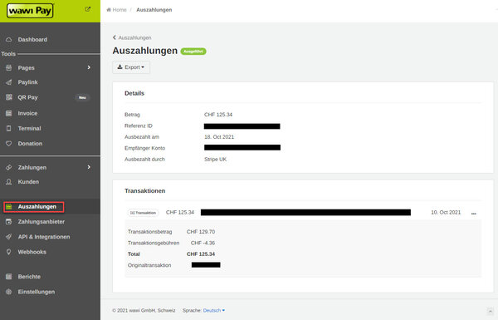Open Terminal menu item
This screenshot has height=320, width=498.
(29, 129)
